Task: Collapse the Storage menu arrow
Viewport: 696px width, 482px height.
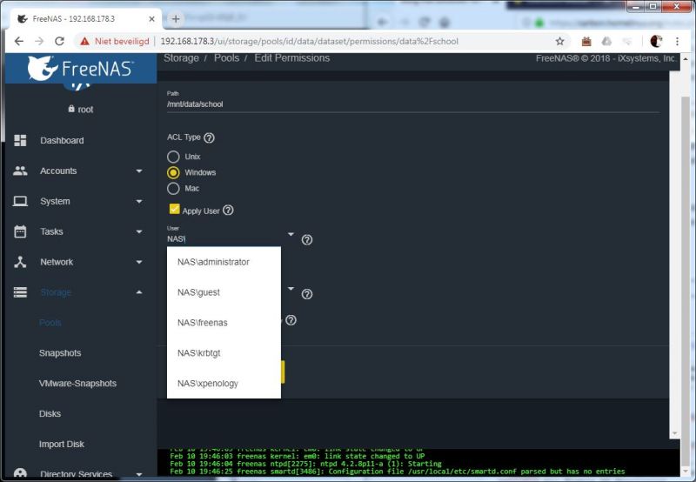Action: click(x=139, y=292)
